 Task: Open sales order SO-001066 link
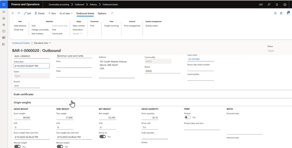coord(194,59)
